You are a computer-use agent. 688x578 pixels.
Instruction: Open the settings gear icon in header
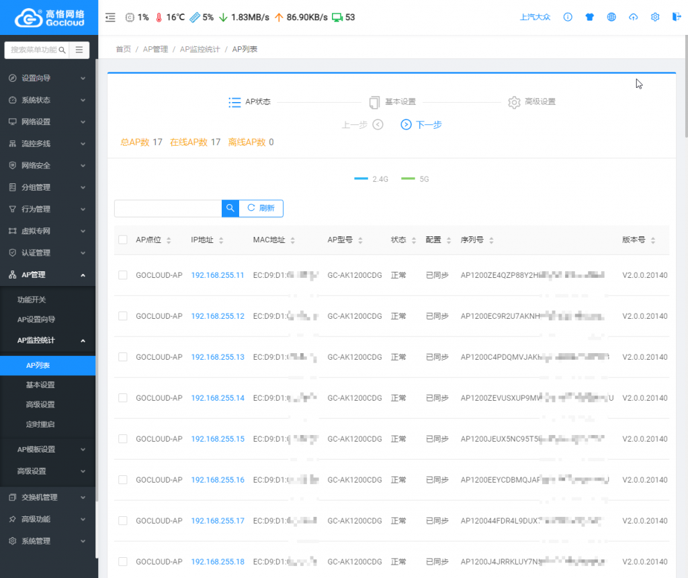(x=655, y=17)
